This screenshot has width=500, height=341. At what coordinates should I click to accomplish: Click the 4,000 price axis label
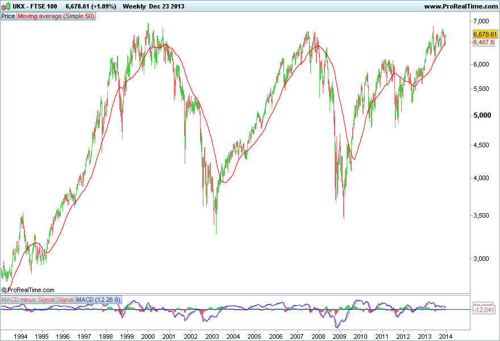[481, 178]
